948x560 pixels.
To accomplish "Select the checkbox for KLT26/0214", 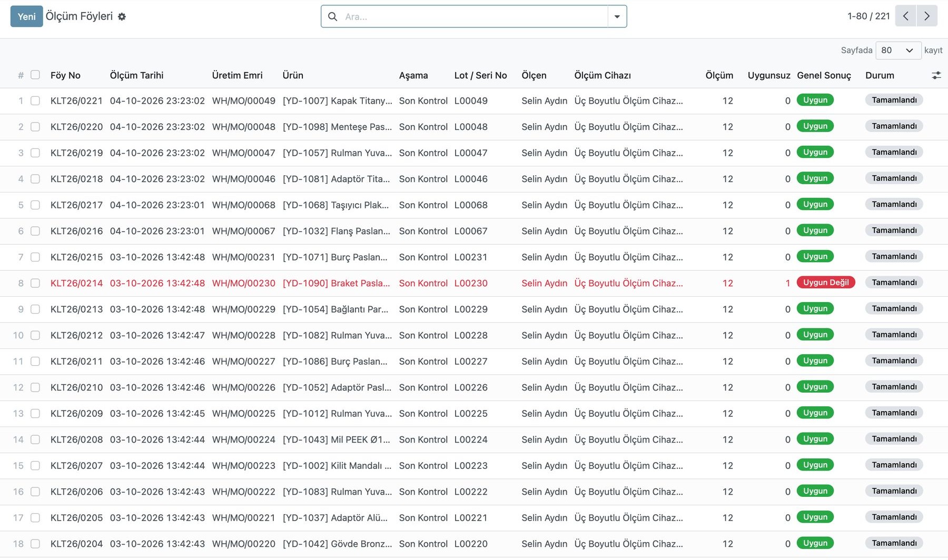I will tap(35, 283).
